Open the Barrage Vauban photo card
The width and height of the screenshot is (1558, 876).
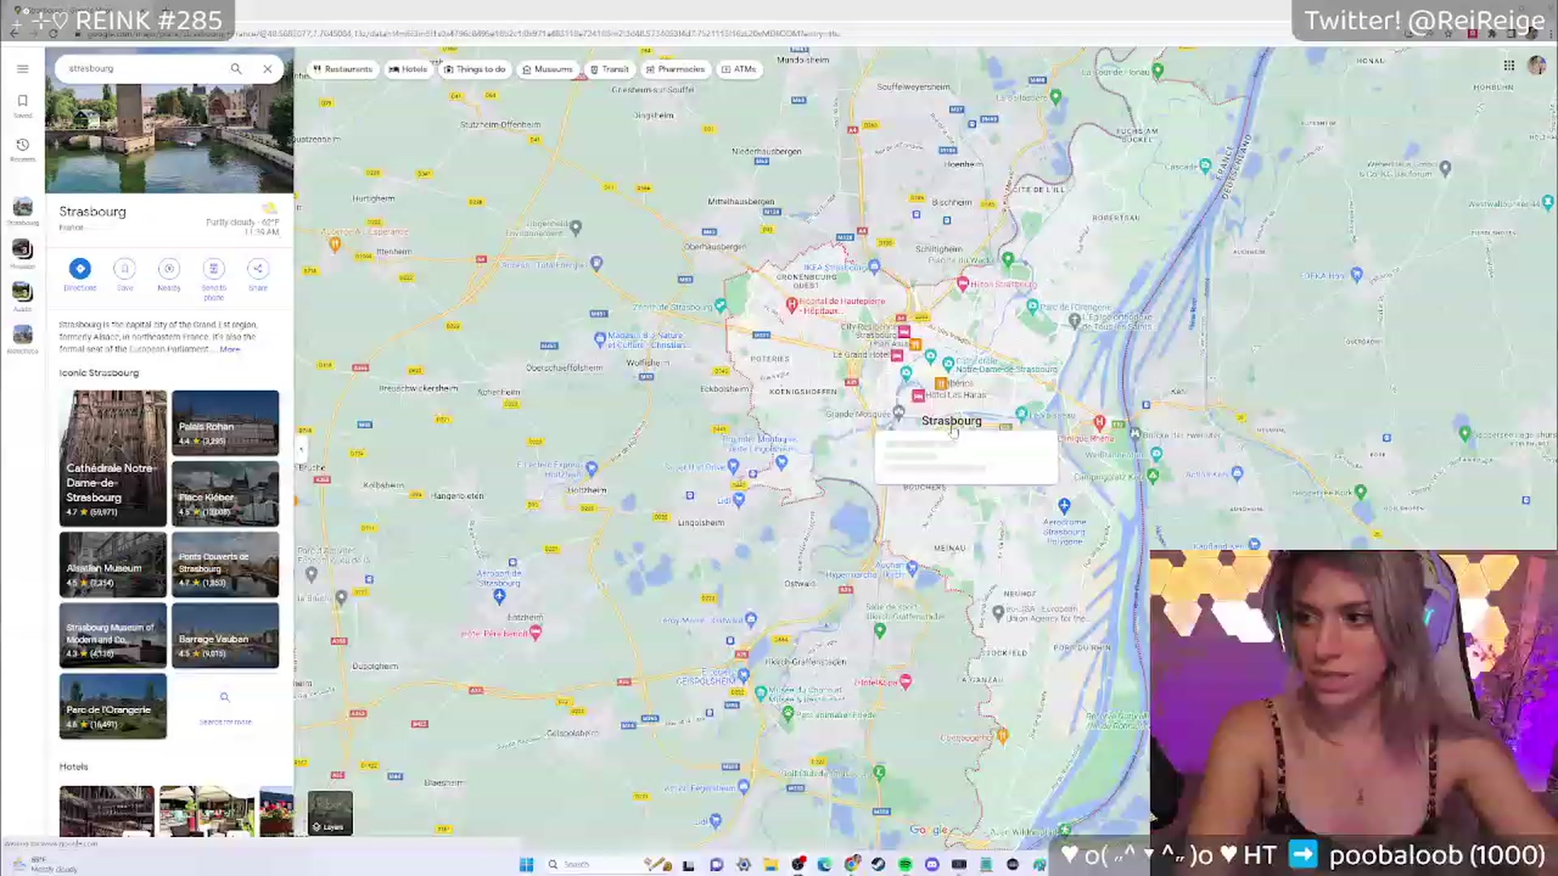pyautogui.click(x=225, y=635)
